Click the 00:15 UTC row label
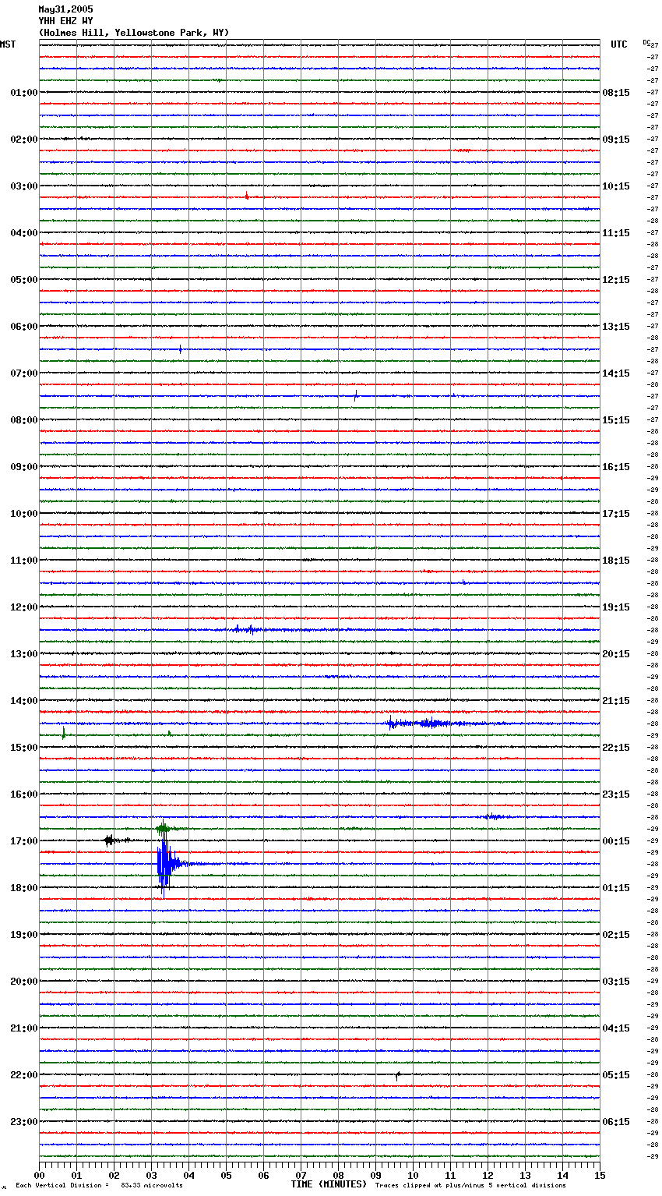 [616, 841]
